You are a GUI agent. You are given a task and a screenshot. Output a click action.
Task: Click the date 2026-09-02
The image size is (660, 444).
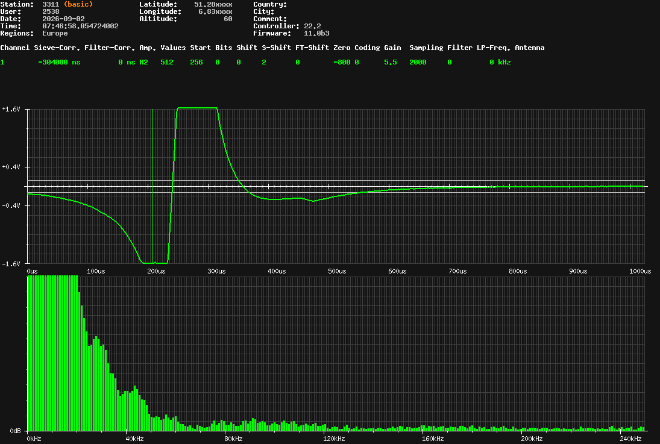coord(63,19)
